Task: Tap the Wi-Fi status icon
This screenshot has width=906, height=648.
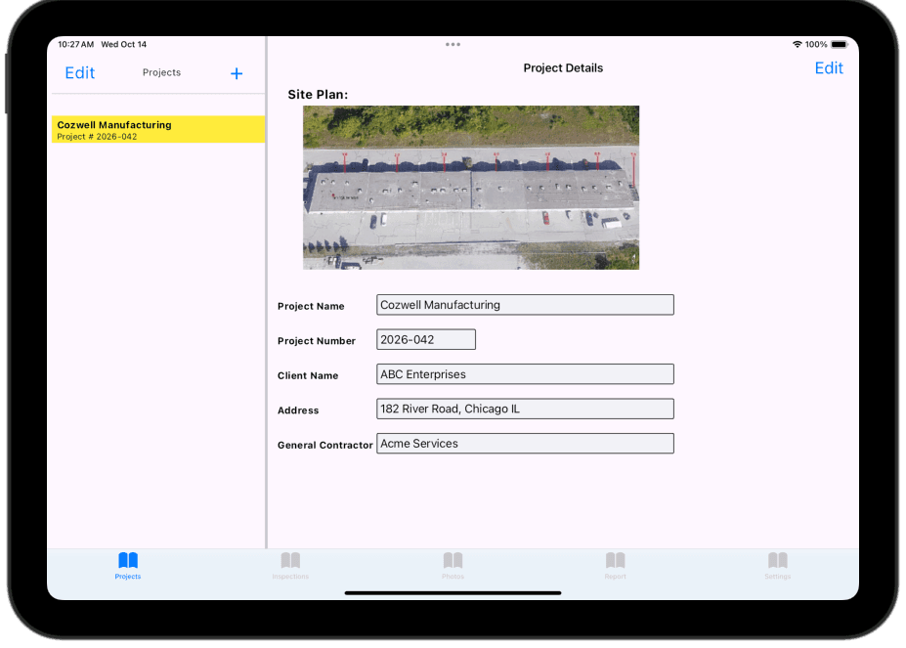Action: tap(797, 45)
